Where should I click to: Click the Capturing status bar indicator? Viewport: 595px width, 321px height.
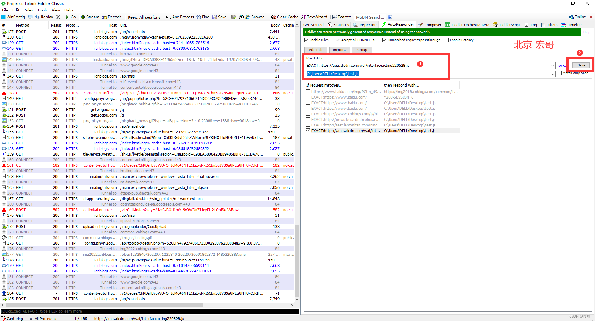[x=12, y=319]
